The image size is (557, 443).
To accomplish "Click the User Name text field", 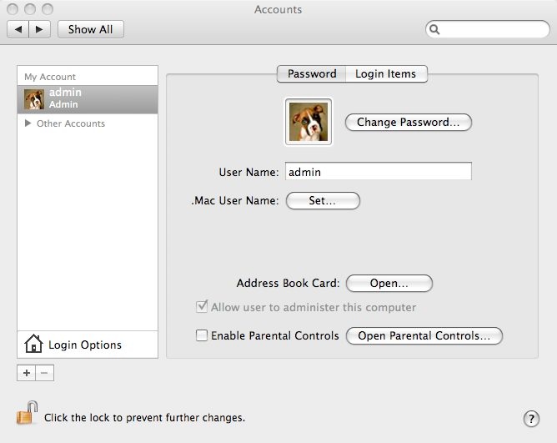I will 379,171.
